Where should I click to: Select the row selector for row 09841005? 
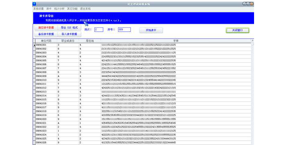[x=34, y=61]
